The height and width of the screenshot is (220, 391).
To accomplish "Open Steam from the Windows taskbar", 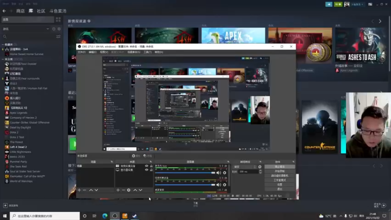I will 135,216.
